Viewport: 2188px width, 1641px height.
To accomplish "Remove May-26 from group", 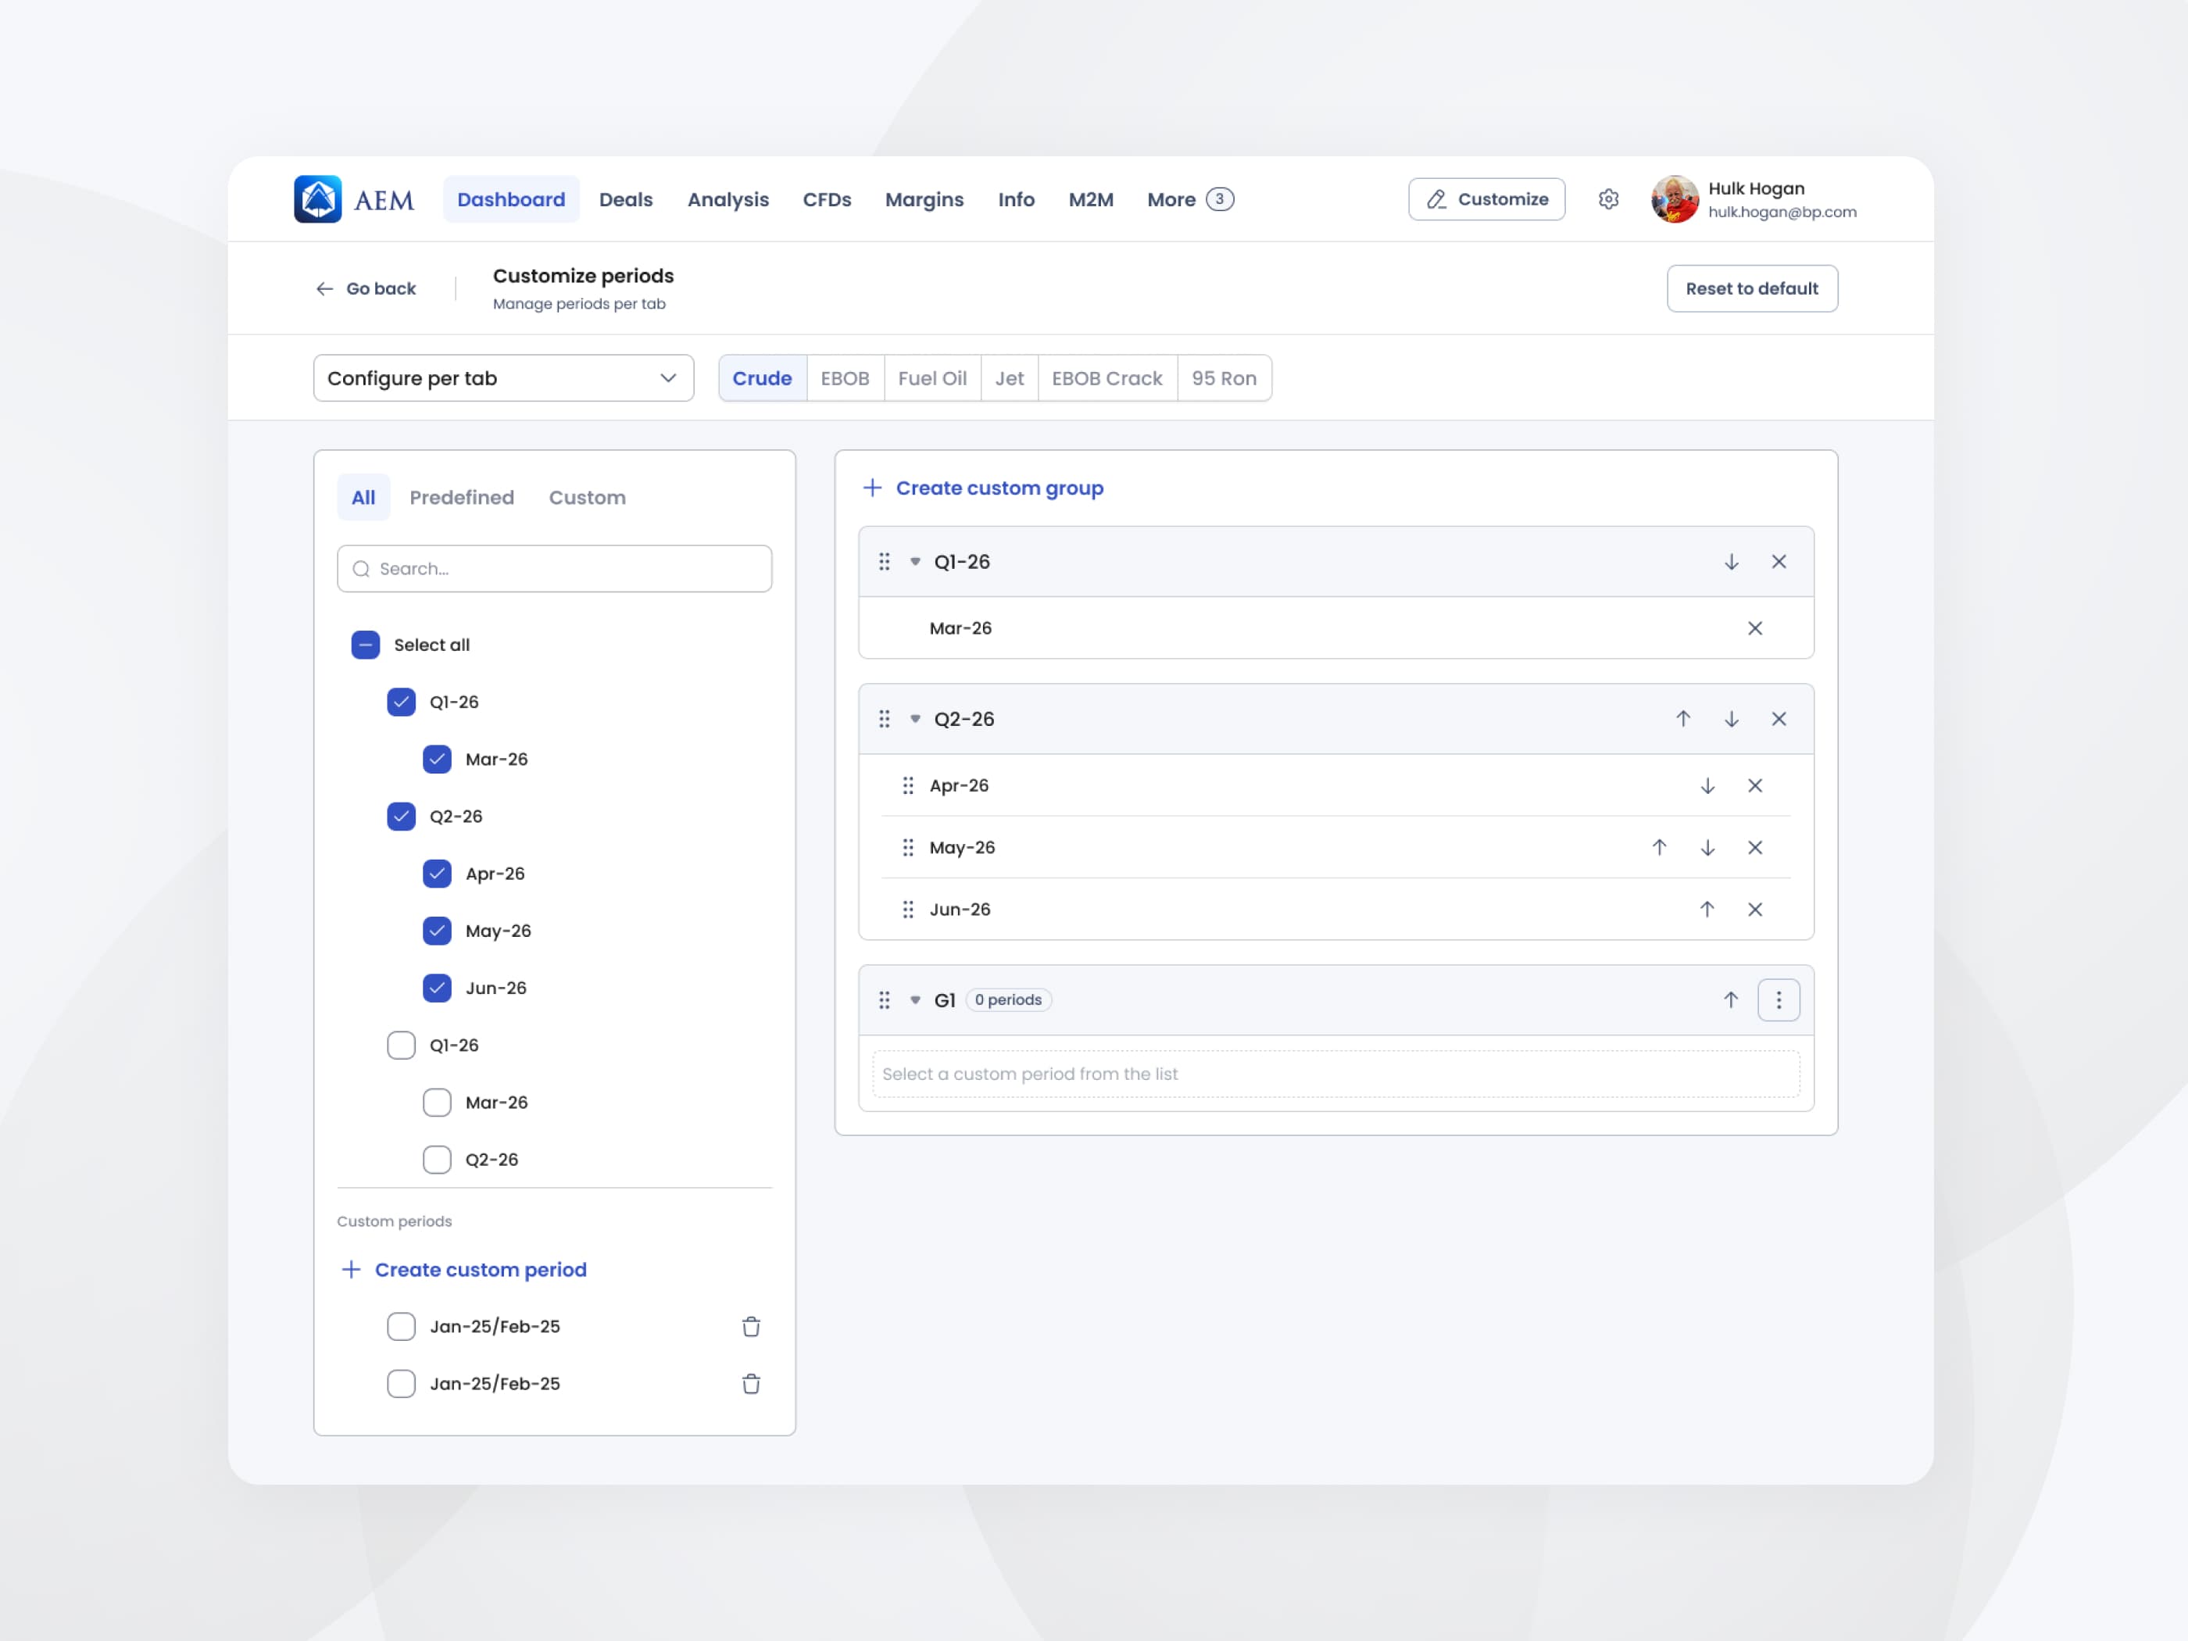I will click(1755, 848).
